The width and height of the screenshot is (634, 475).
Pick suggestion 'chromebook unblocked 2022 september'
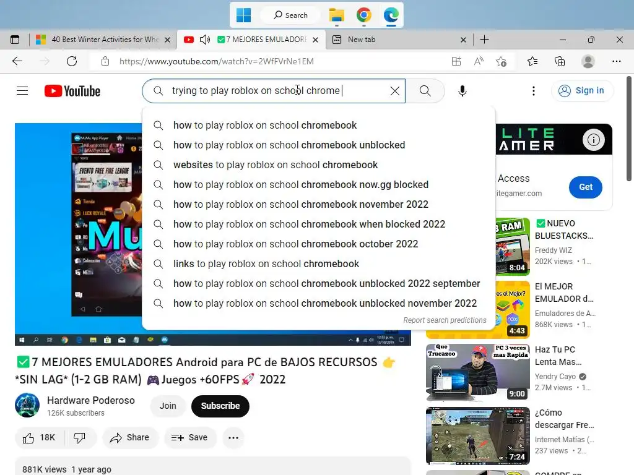pyautogui.click(x=319, y=283)
